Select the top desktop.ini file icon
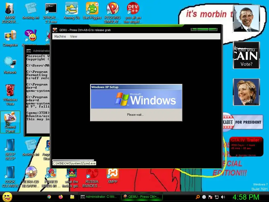 (30, 11)
